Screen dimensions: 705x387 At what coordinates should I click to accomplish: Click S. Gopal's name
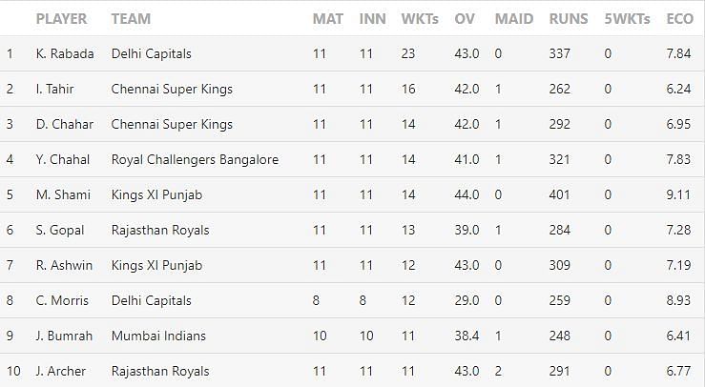coord(59,230)
